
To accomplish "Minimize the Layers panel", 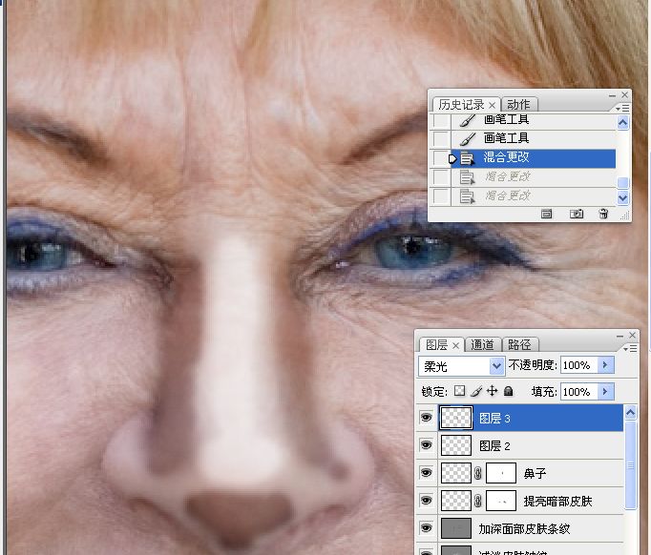I will pyautogui.click(x=619, y=336).
